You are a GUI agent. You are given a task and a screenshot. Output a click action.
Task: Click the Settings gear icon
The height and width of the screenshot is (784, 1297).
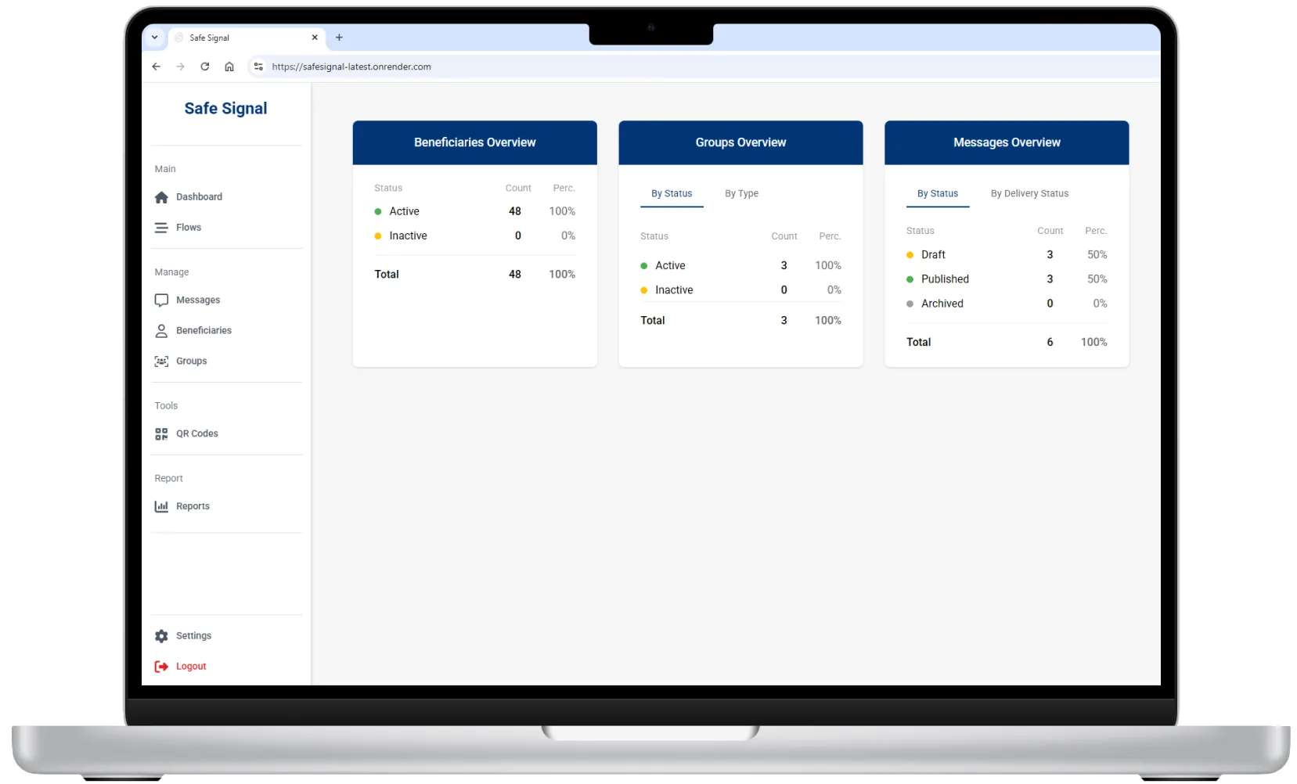pos(161,636)
